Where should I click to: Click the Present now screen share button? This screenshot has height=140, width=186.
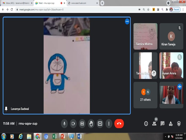(x=100, y=123)
